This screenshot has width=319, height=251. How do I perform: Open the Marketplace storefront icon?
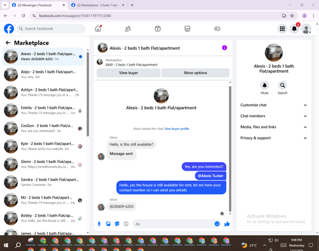click(188, 29)
